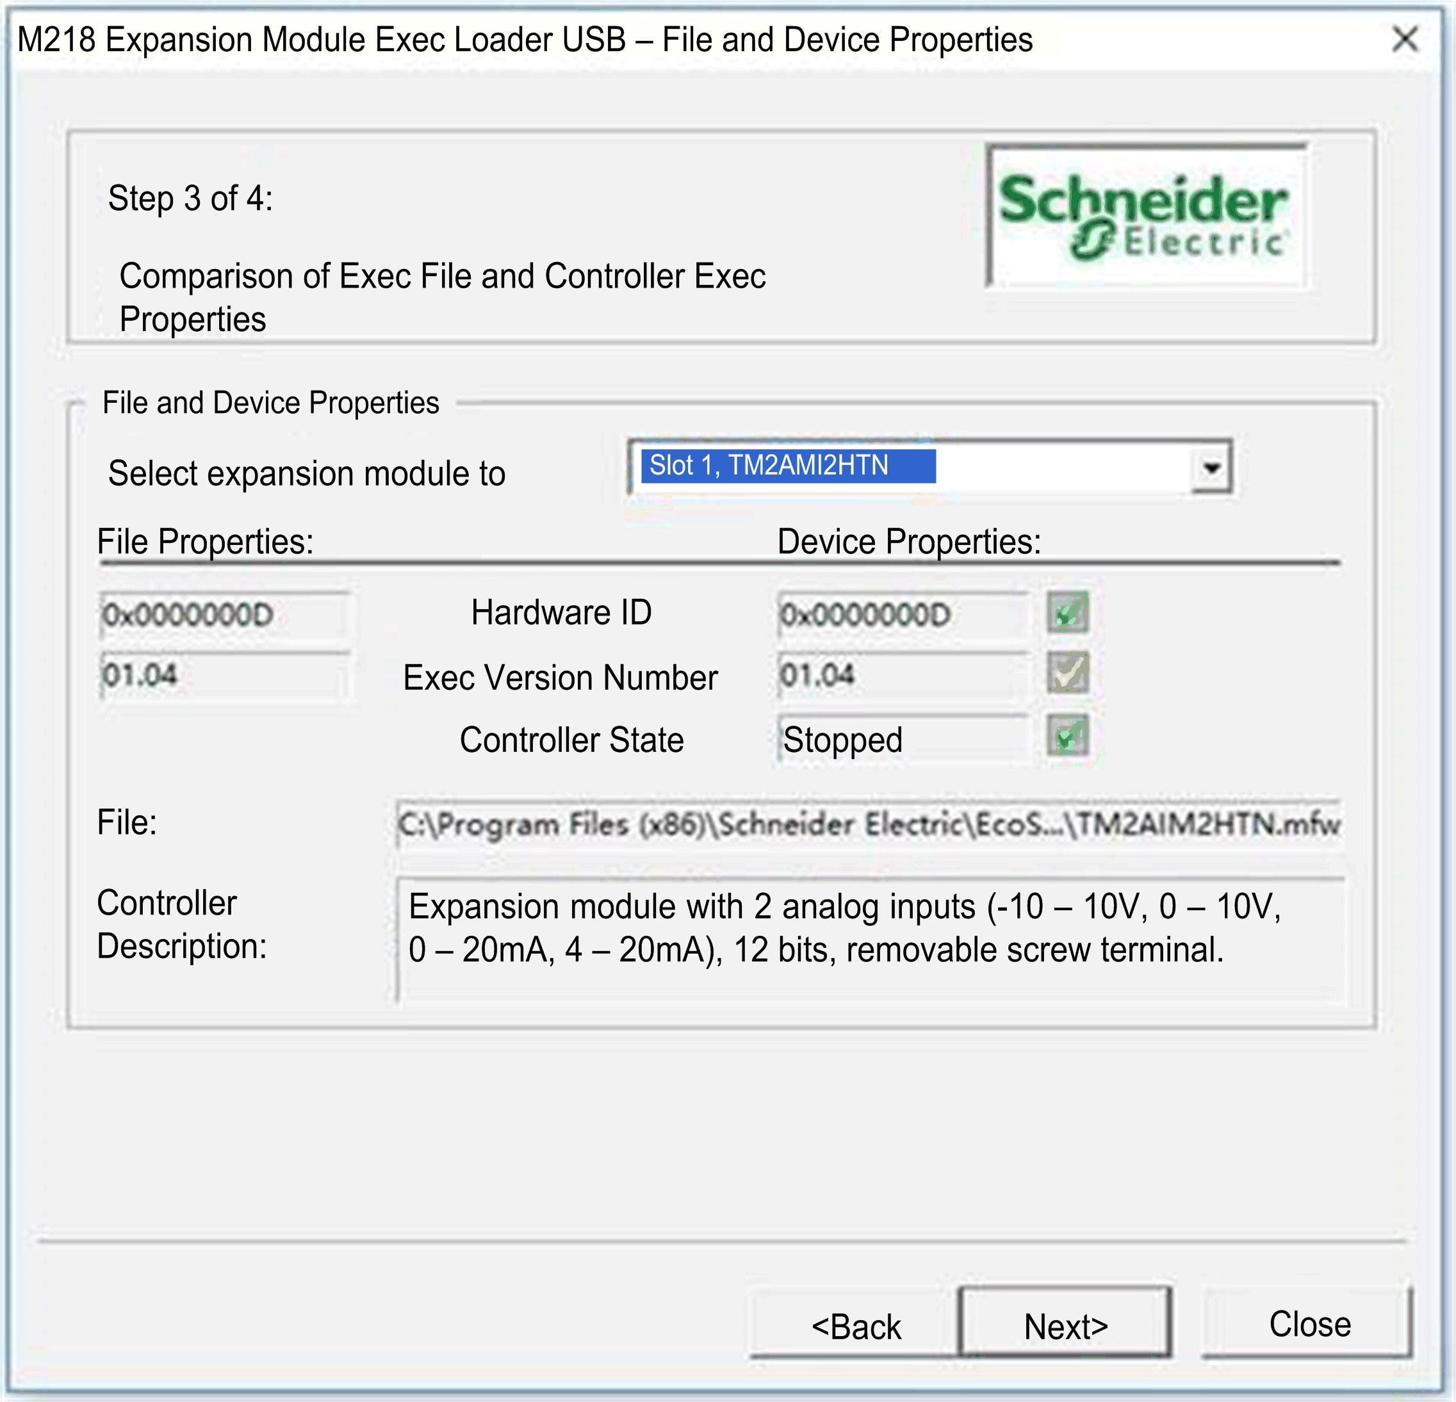Click the Controller Description text box
This screenshot has height=1402, width=1456.
click(870, 940)
